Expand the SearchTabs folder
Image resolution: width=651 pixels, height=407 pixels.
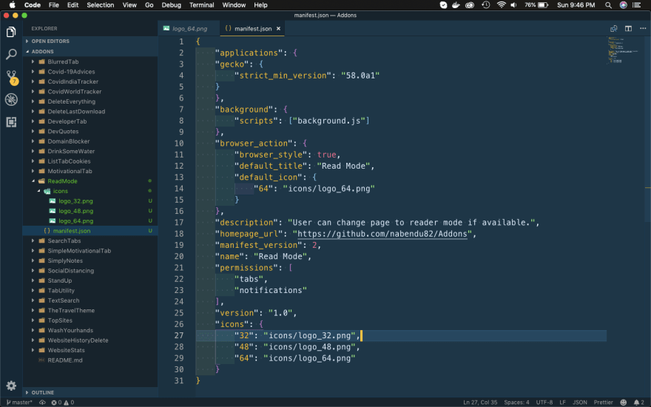point(64,241)
